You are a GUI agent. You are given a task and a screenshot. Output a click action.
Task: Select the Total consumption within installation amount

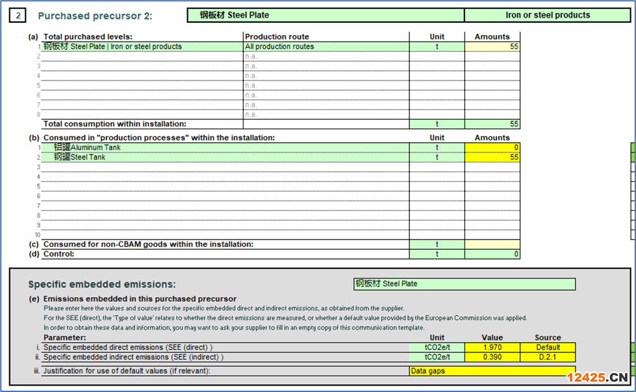click(x=492, y=124)
